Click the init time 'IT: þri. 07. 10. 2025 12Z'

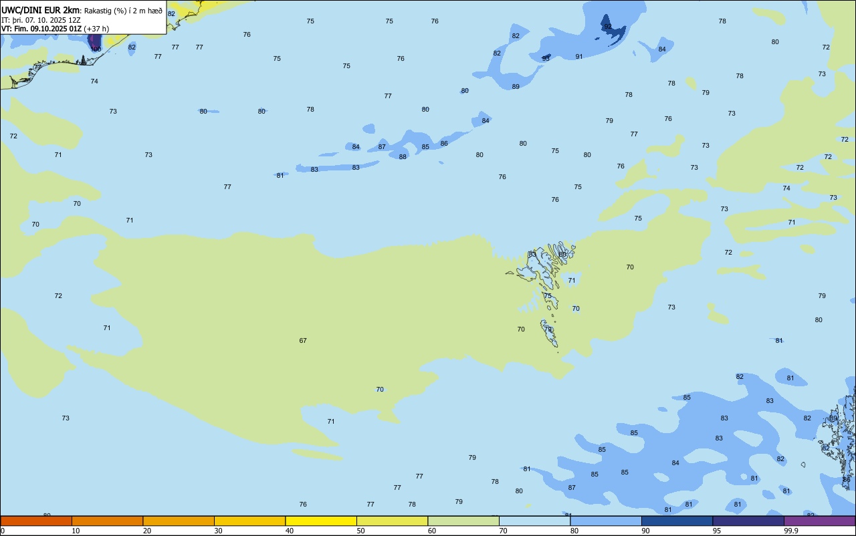(x=41, y=20)
